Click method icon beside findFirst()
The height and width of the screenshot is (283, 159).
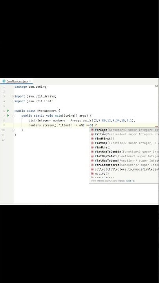(92, 139)
